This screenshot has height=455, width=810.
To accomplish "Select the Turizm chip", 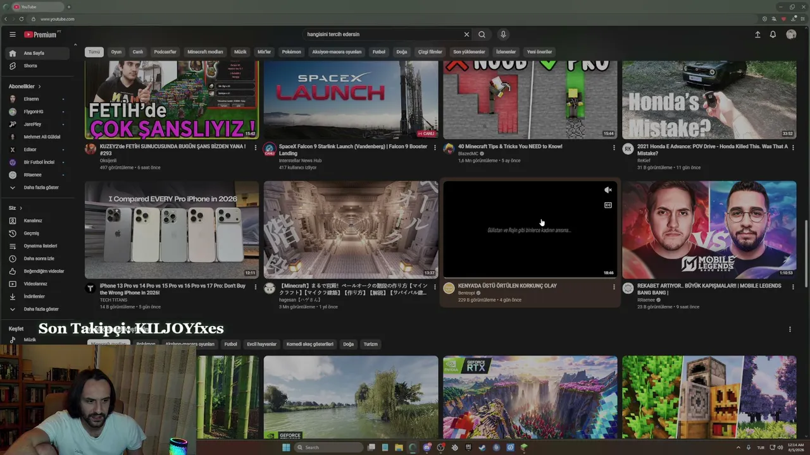I will pyautogui.click(x=371, y=344).
